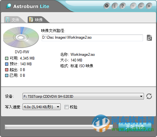This screenshot has width=157, height=137.
Task: Enable the 校验 verify checkbox
Action: [66, 107]
